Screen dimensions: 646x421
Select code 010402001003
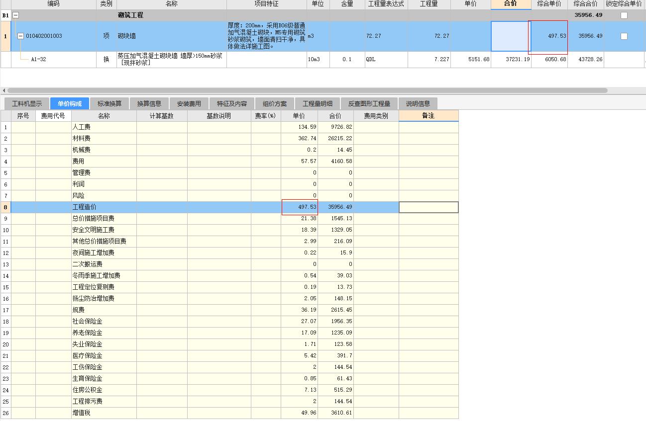click(x=44, y=36)
